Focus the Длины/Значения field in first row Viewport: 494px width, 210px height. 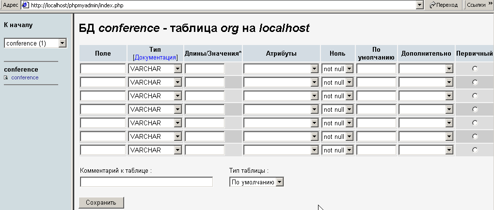coord(205,69)
